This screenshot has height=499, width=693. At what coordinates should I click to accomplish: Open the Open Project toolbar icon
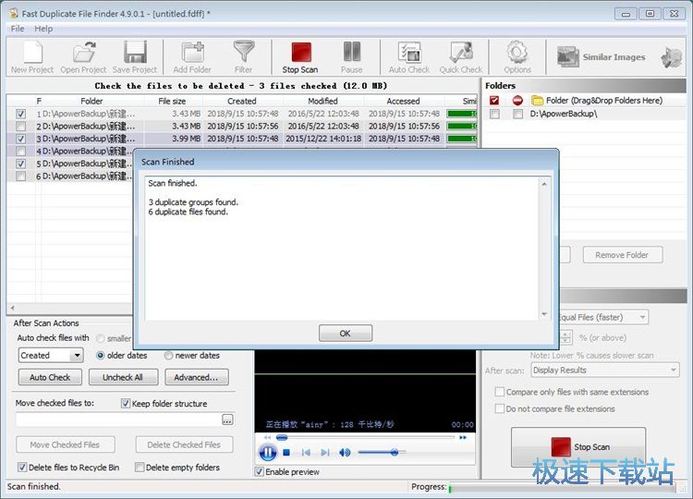click(83, 55)
